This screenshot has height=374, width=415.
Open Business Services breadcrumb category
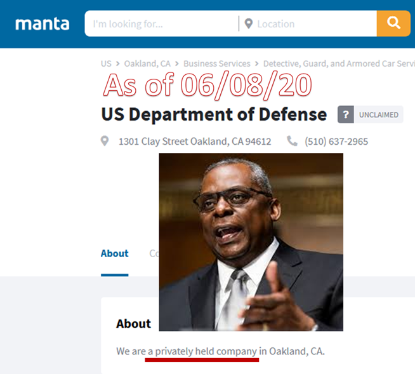click(x=216, y=63)
